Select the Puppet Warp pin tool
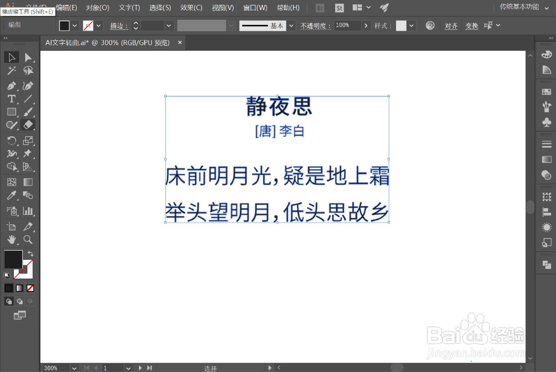 click(28, 153)
